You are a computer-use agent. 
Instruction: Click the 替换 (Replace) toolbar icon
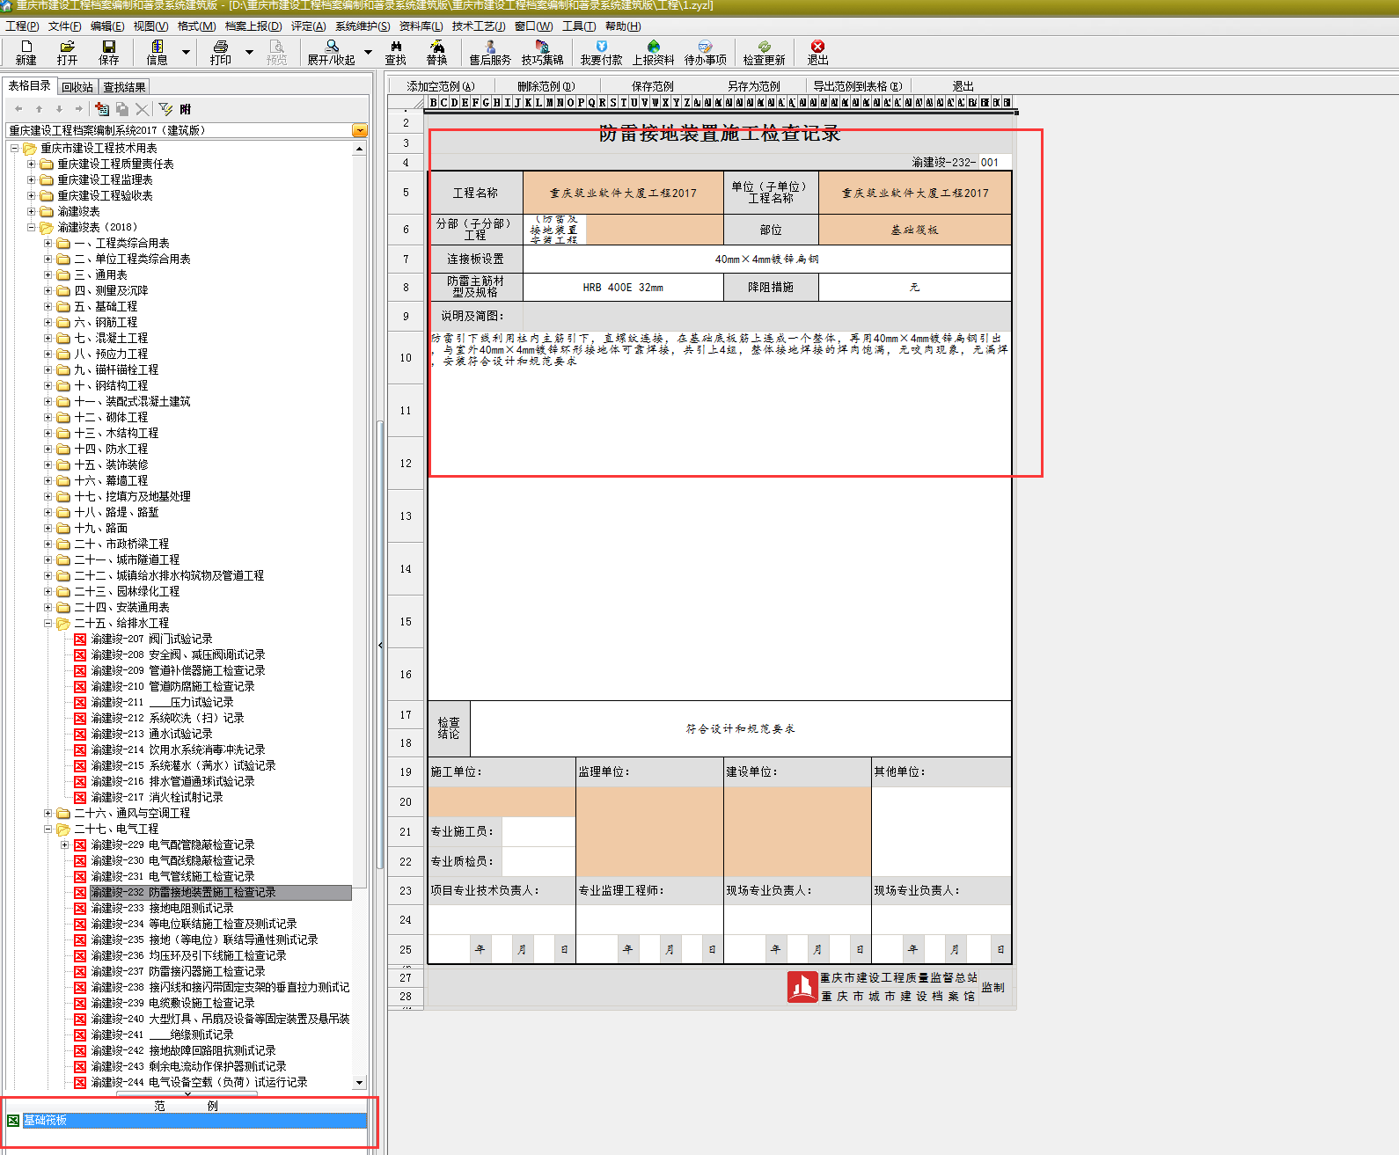pos(436,52)
